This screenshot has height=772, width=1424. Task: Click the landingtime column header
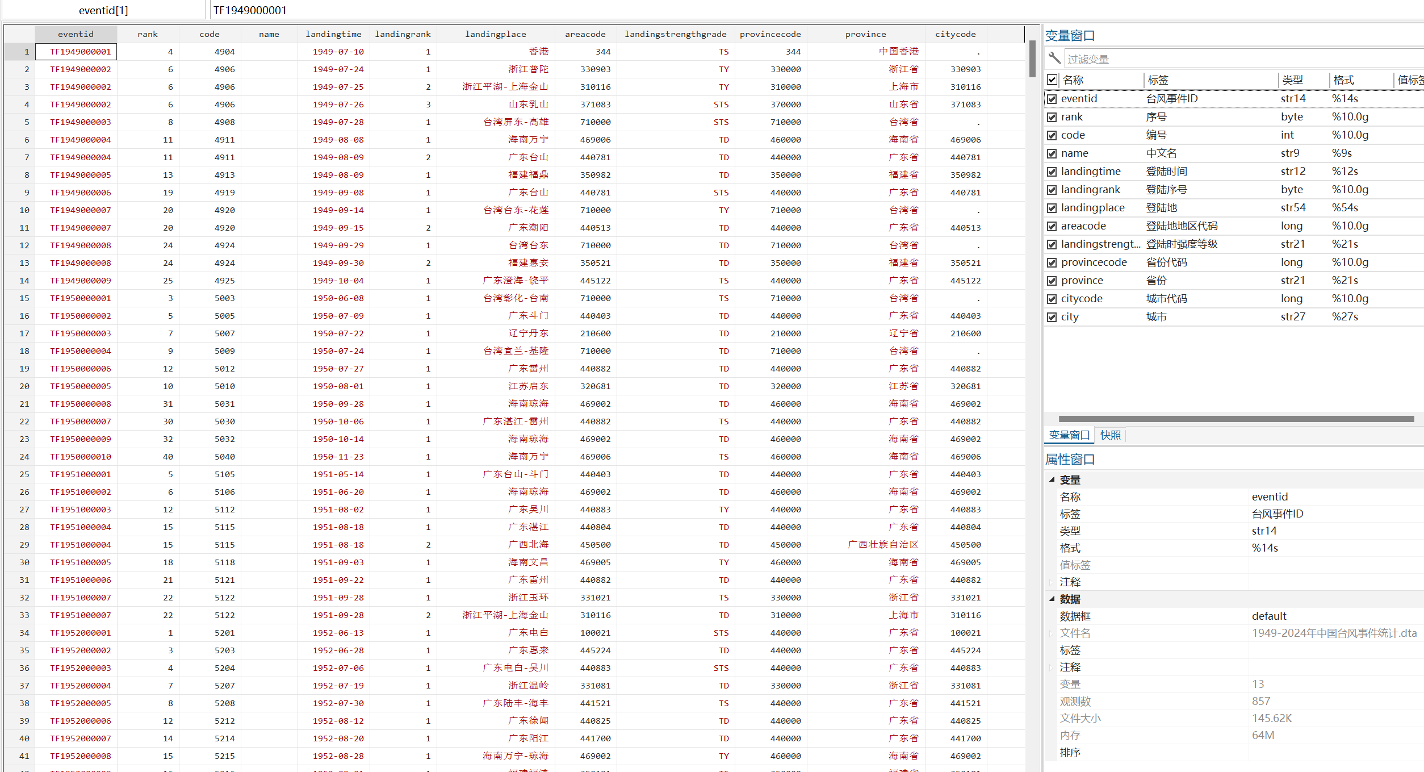[x=333, y=34]
